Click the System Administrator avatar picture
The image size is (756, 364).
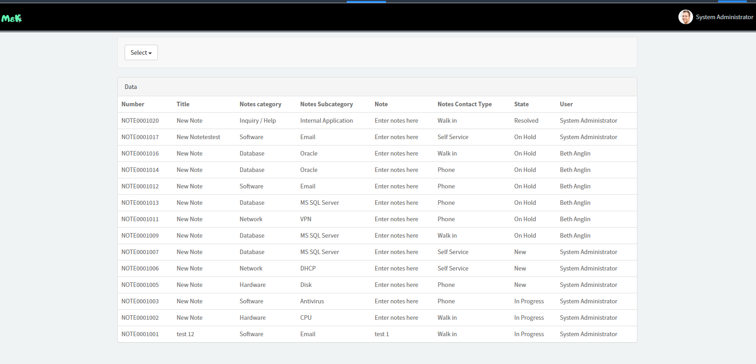(x=685, y=17)
